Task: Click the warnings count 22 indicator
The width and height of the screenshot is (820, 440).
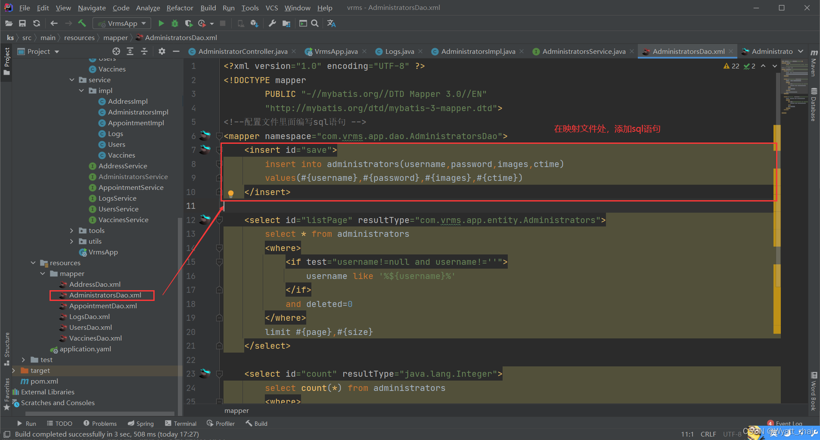Action: (x=731, y=66)
